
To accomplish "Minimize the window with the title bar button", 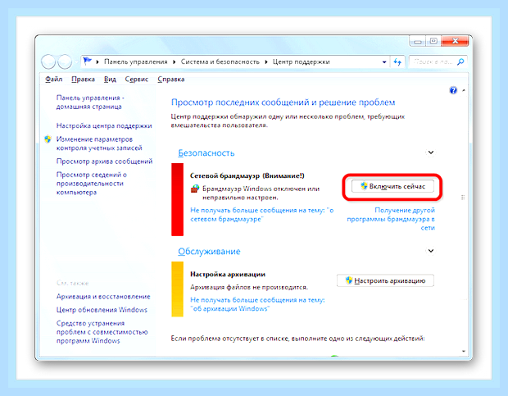I will (418, 41).
